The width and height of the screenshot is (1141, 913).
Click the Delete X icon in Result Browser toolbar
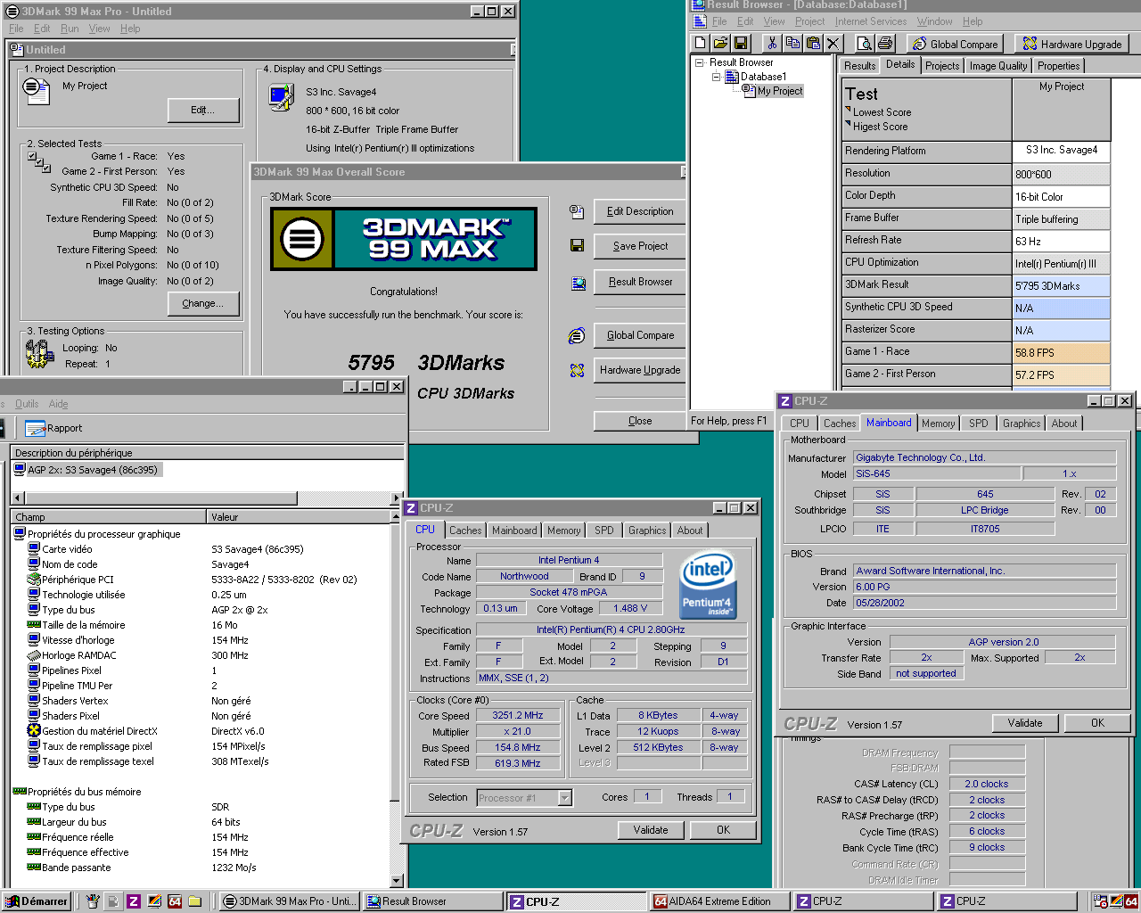833,43
